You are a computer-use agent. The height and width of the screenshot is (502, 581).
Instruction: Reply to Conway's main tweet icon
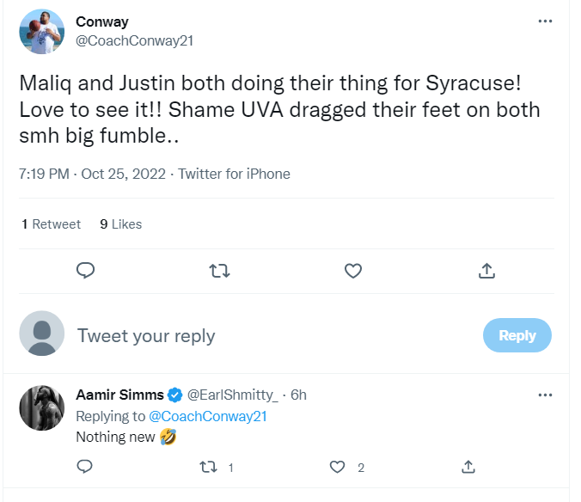[85, 271]
